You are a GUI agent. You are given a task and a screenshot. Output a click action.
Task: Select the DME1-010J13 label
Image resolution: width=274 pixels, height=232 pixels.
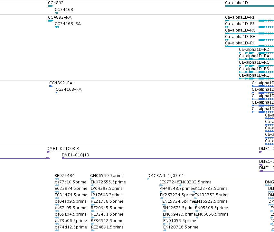[75, 155]
